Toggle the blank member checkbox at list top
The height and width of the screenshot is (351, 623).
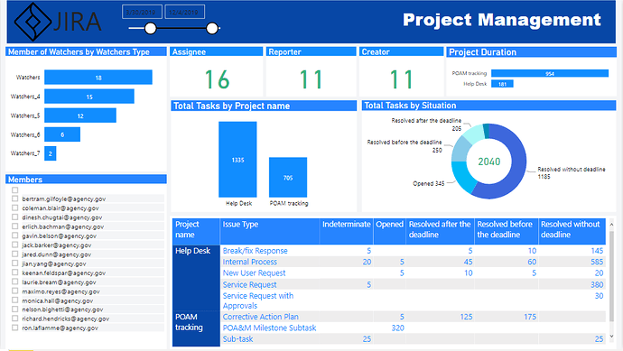(15, 189)
